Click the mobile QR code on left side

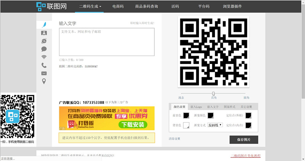tap(18, 116)
